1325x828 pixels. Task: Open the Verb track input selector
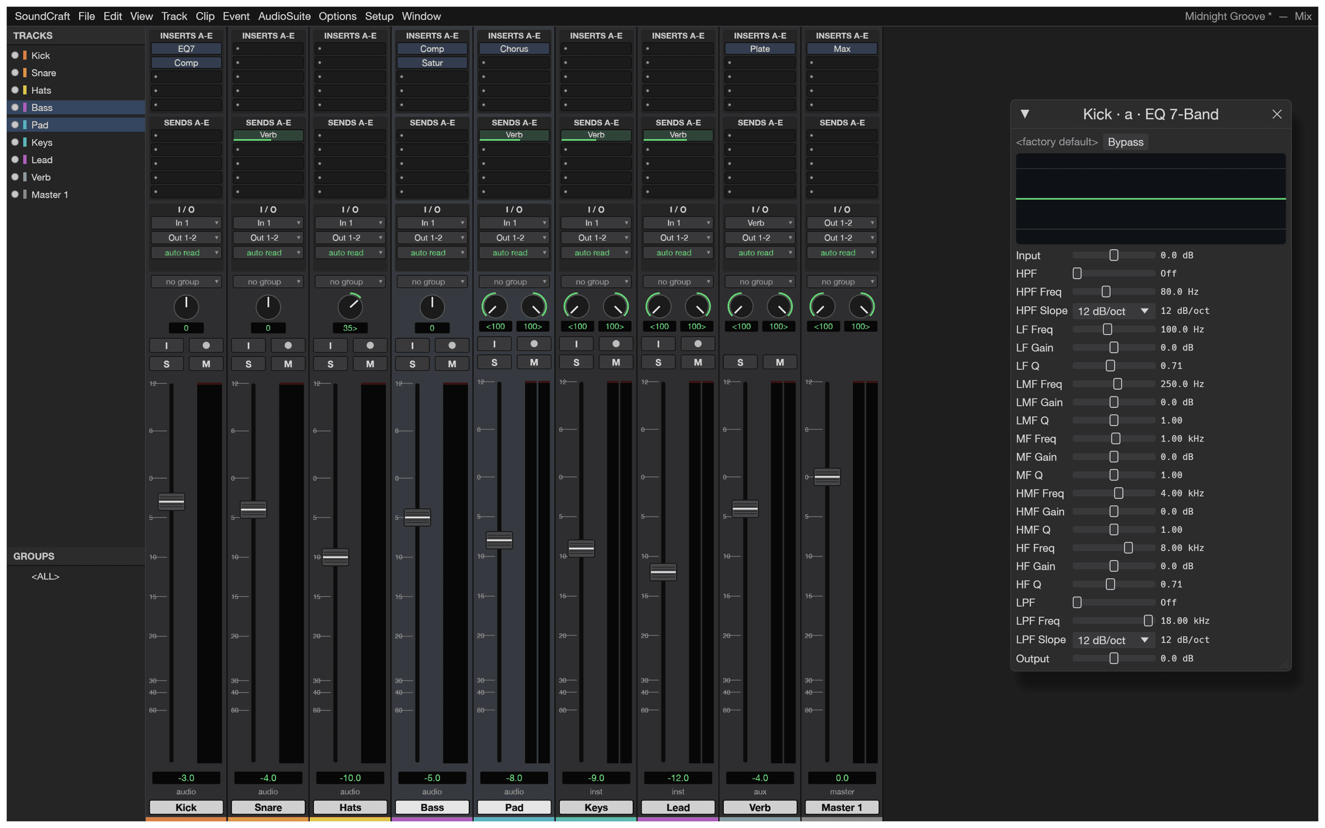760,223
